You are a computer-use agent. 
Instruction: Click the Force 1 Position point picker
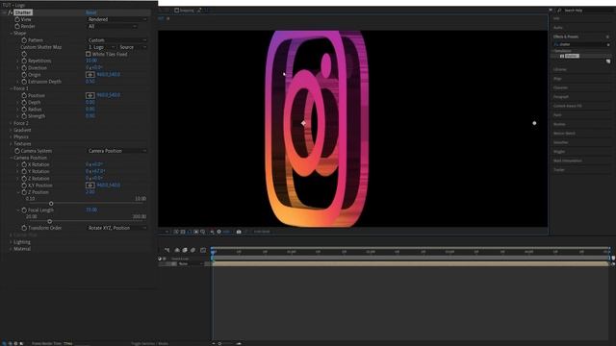(90, 95)
